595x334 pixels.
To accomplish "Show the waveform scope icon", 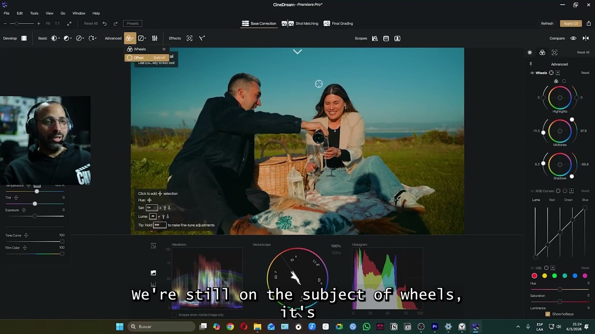I will (x=375, y=38).
